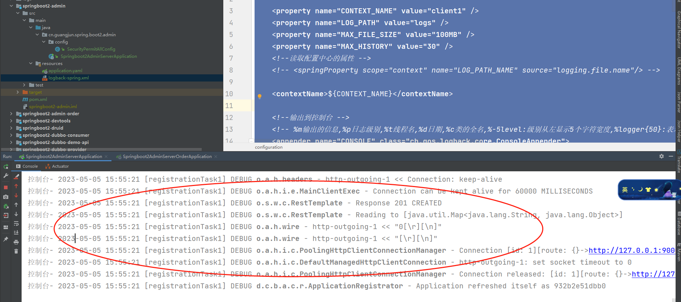Click the wrench icon in the Run panel
Viewport: 681px width, 302px height.
[6, 176]
